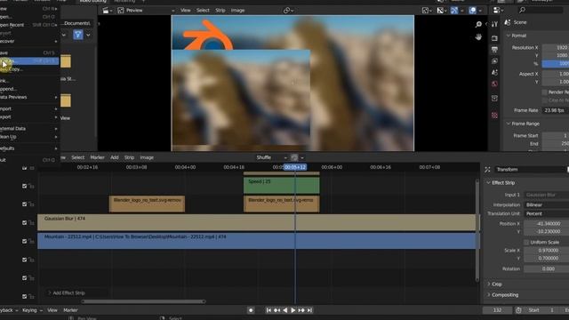
Task: Choose Recover in the File menu
Action: 29,42
